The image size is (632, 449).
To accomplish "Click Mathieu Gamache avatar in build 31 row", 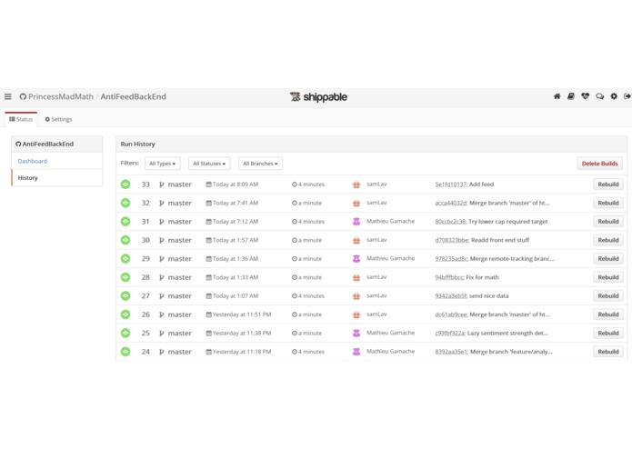I will (x=356, y=222).
